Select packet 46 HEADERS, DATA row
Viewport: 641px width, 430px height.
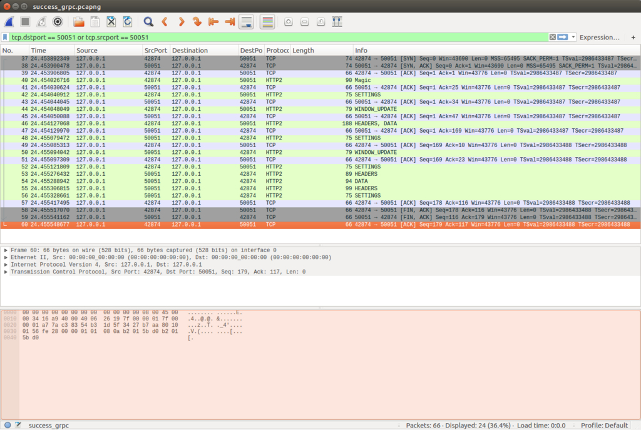(320, 123)
